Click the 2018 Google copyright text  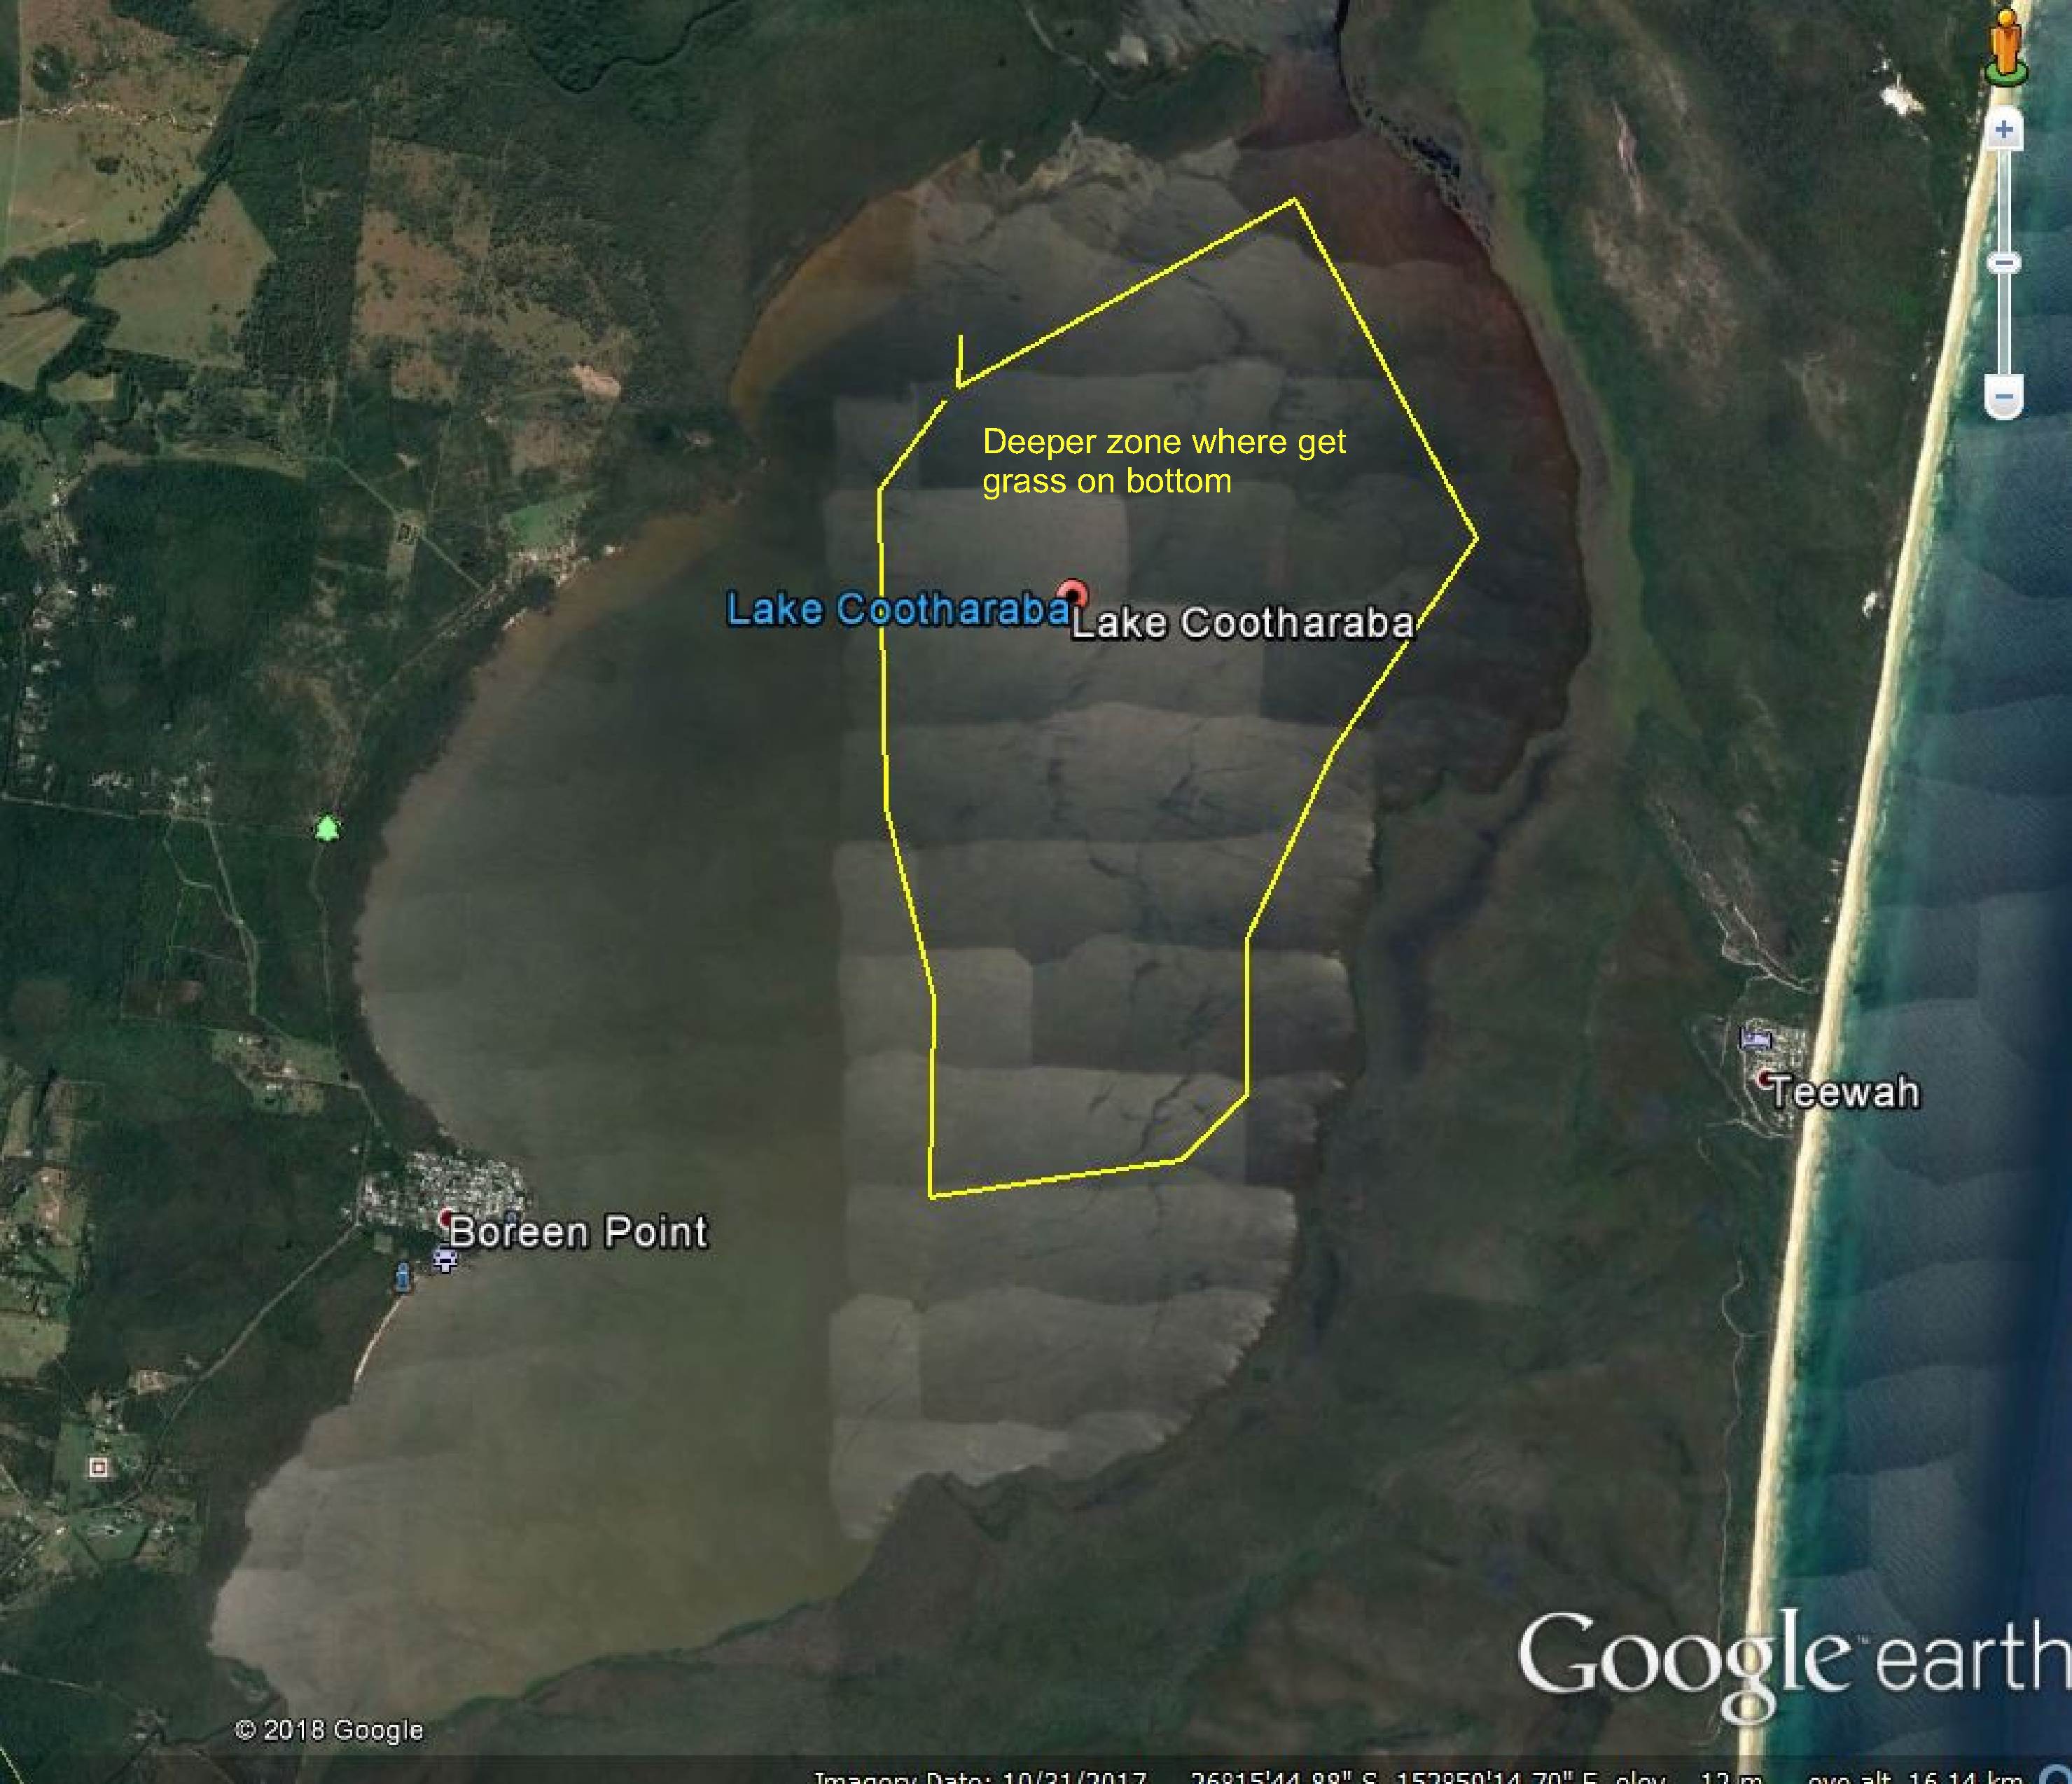329,1730
